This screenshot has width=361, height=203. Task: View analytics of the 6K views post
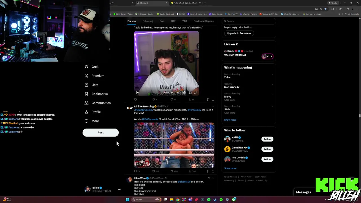192,100
